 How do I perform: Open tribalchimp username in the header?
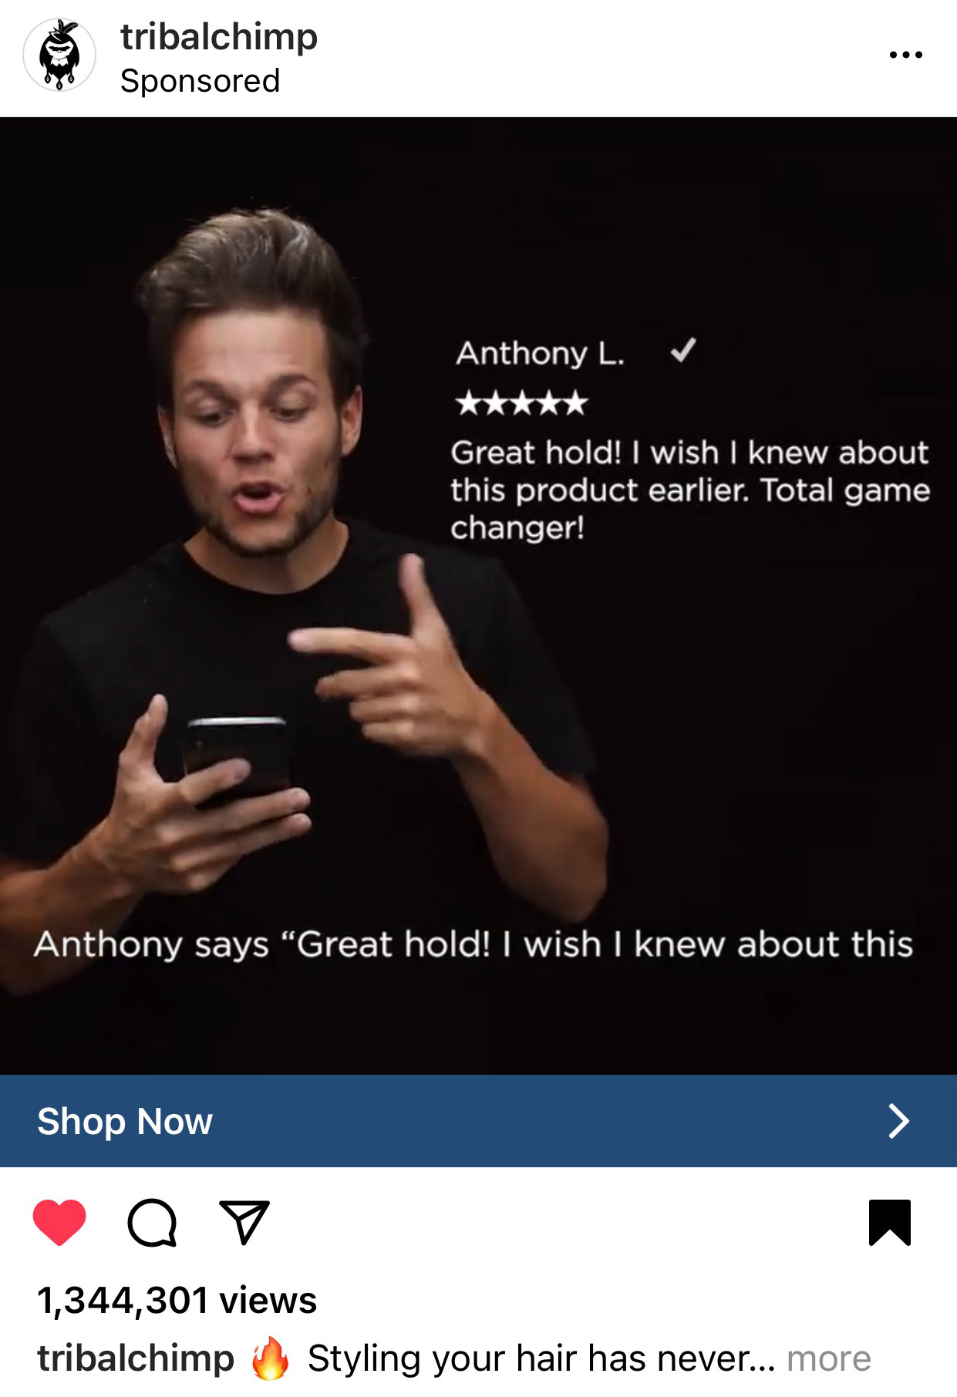coord(219,36)
